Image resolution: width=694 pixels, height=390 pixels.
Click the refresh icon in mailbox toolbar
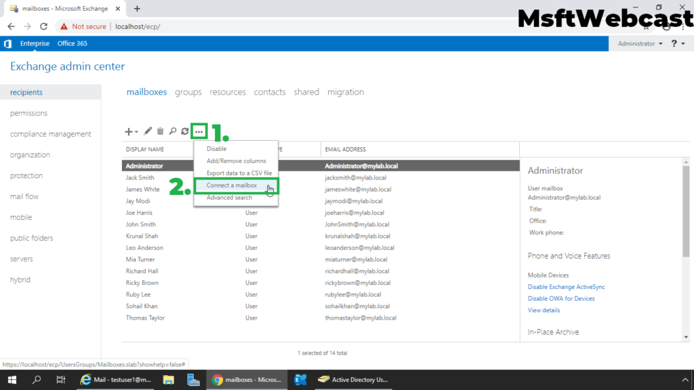185,131
